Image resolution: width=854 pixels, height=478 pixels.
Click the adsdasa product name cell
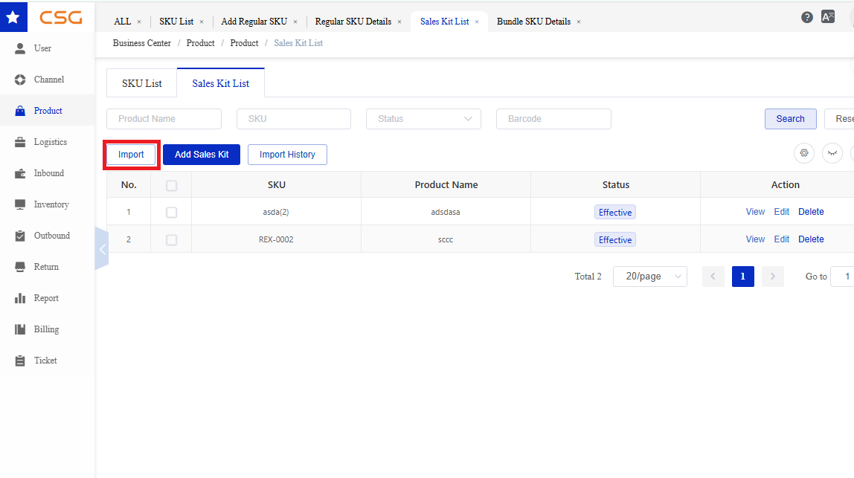coord(446,212)
